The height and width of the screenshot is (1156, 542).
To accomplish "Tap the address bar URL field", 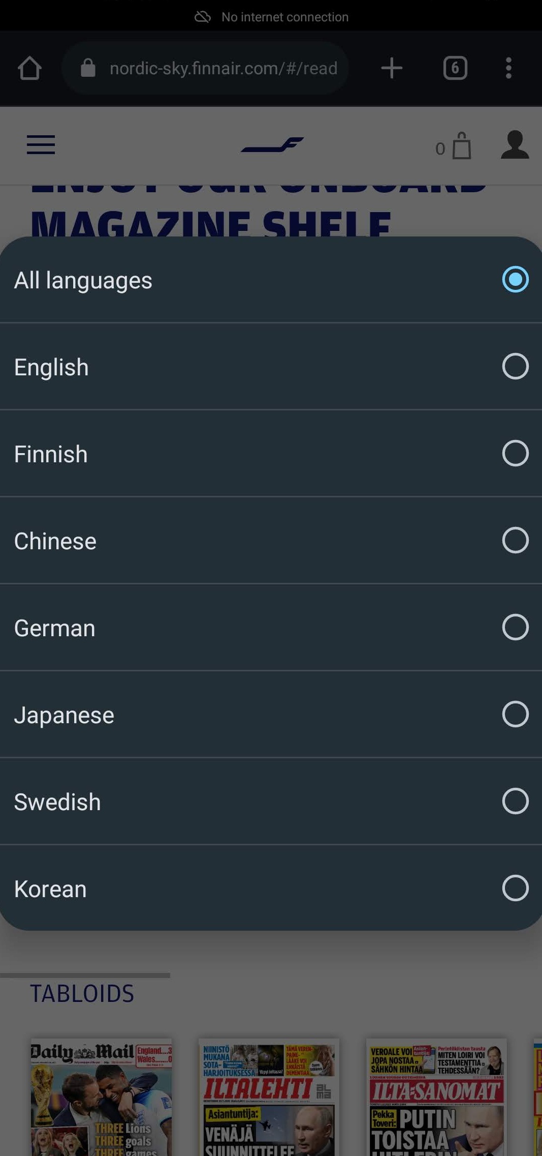I will pos(223,68).
